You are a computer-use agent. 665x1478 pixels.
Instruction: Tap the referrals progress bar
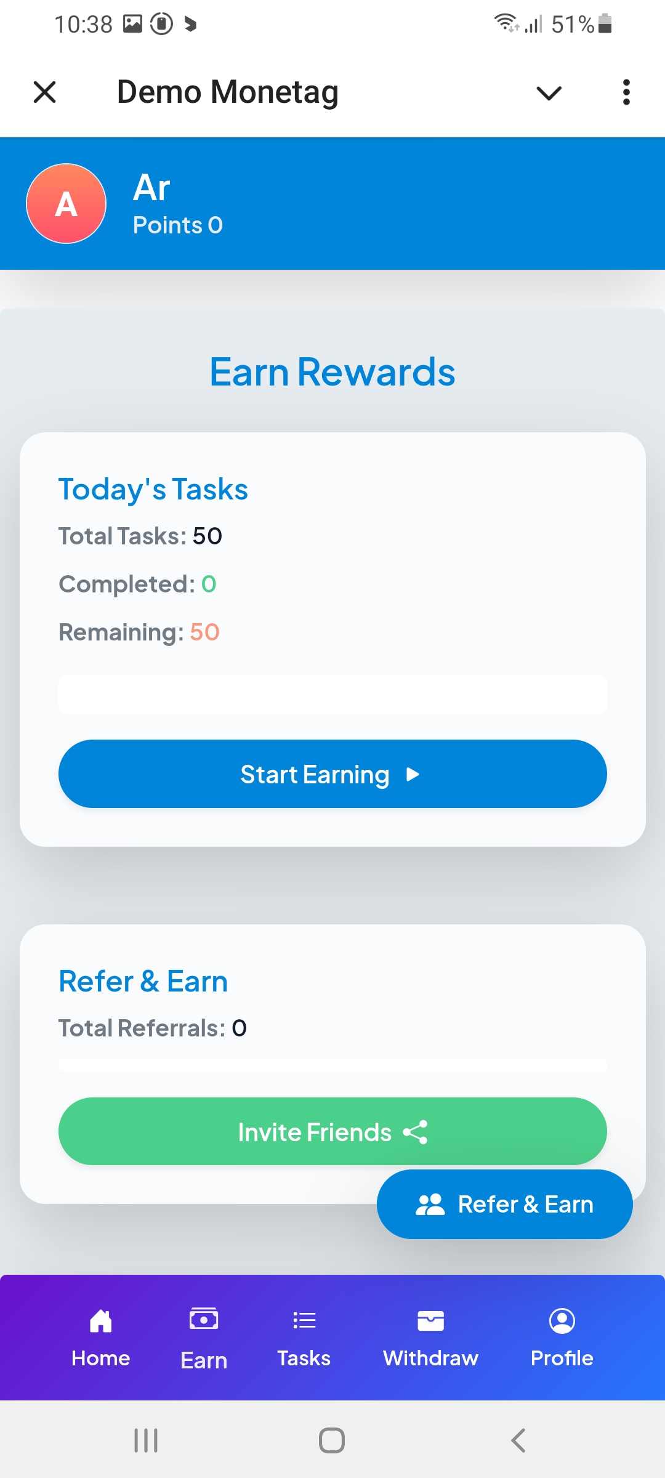pos(332,1065)
